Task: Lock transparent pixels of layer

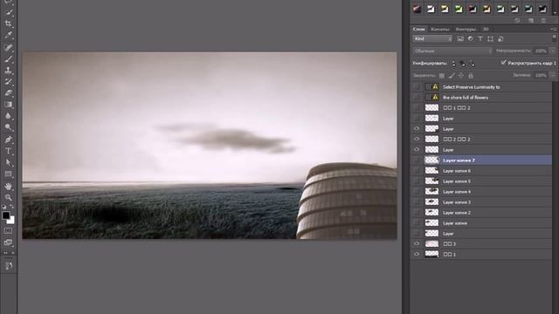Action: click(442, 76)
